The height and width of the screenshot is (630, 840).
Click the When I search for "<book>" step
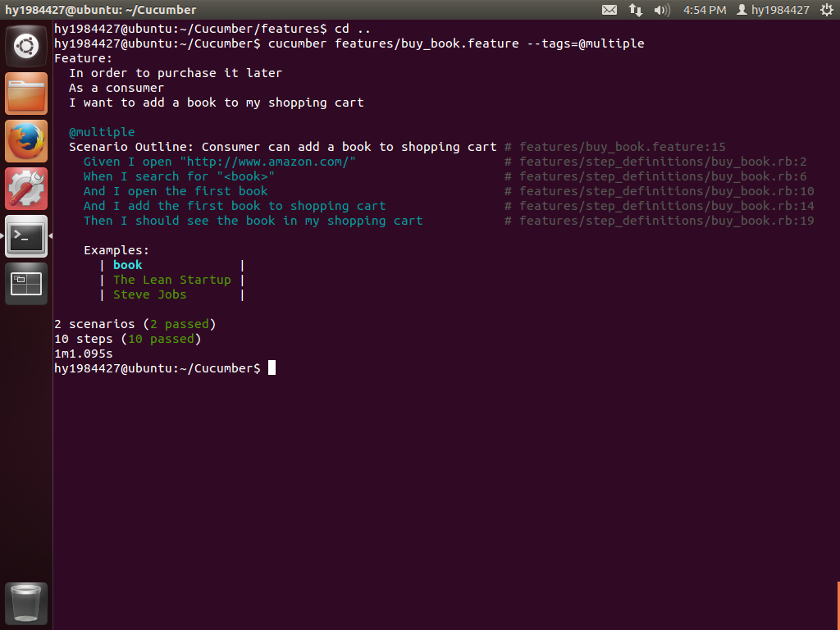(x=179, y=176)
